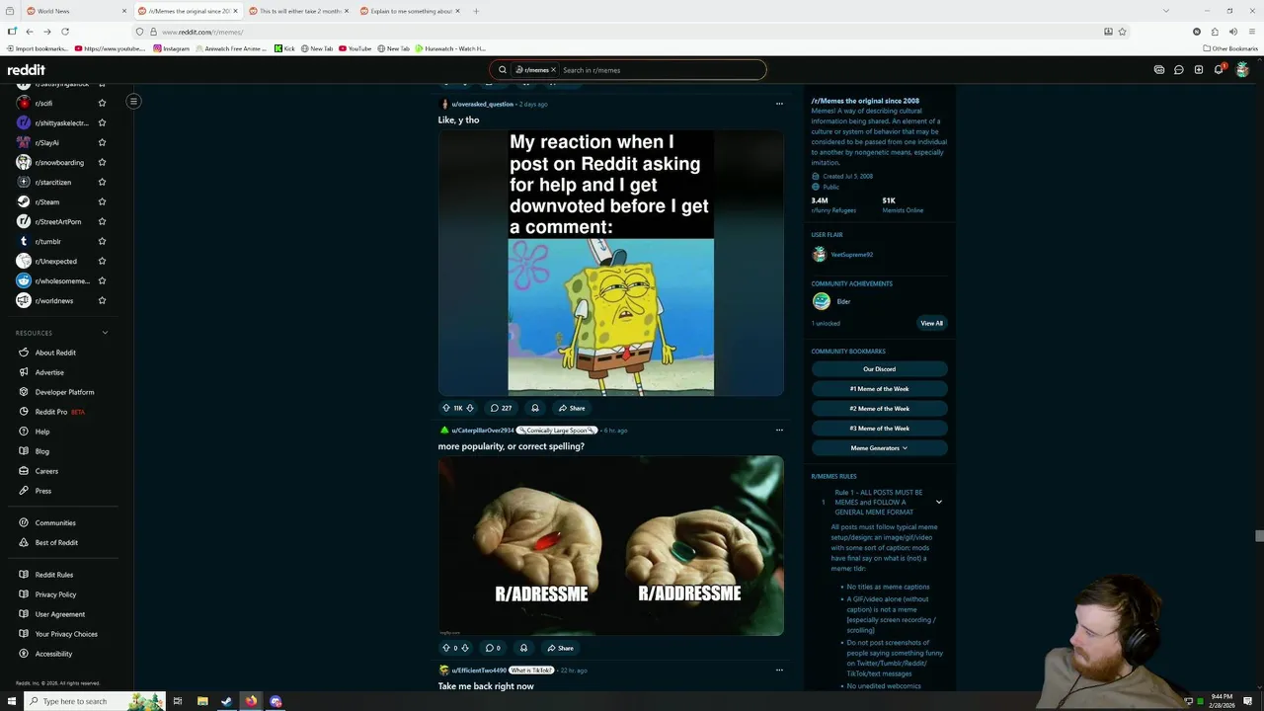The height and width of the screenshot is (711, 1264).
Task: Open the SpongeBob meme image
Action: tap(610, 263)
